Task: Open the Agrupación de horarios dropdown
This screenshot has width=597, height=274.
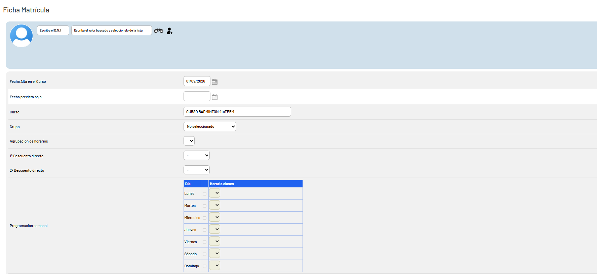Action: pos(189,141)
